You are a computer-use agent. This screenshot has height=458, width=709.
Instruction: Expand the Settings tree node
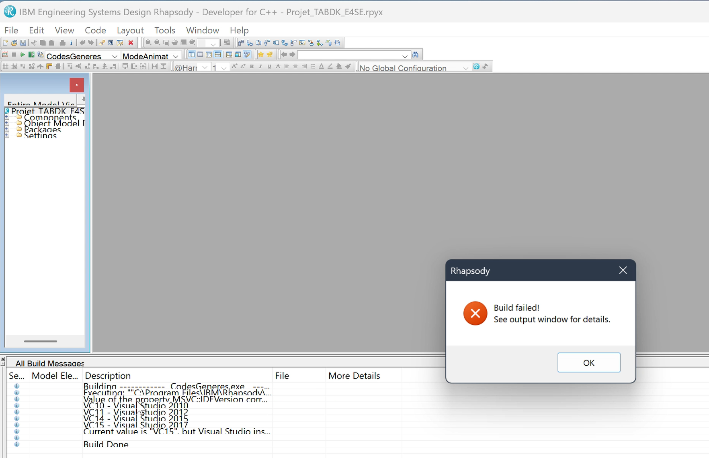(6, 135)
